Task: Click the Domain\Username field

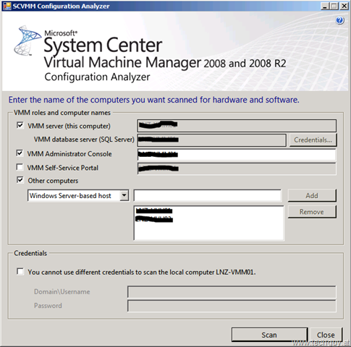Action: coord(232,292)
